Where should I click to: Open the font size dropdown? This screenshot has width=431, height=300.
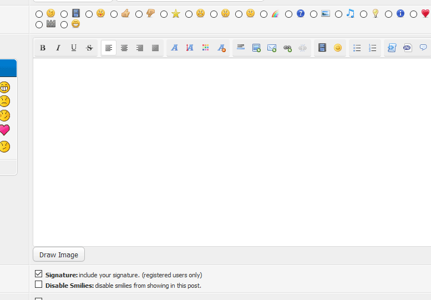190,48
